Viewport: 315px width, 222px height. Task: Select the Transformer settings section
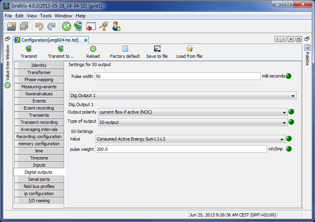[39, 72]
